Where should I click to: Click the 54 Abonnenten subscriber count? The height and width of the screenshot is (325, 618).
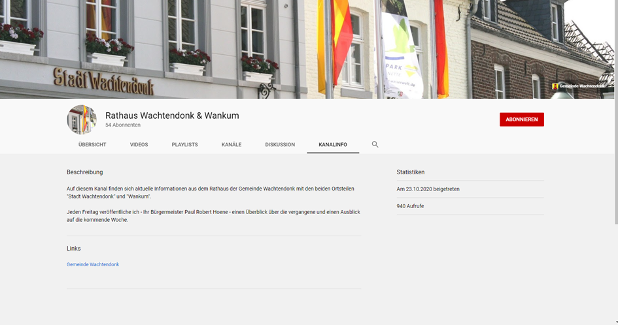(123, 125)
